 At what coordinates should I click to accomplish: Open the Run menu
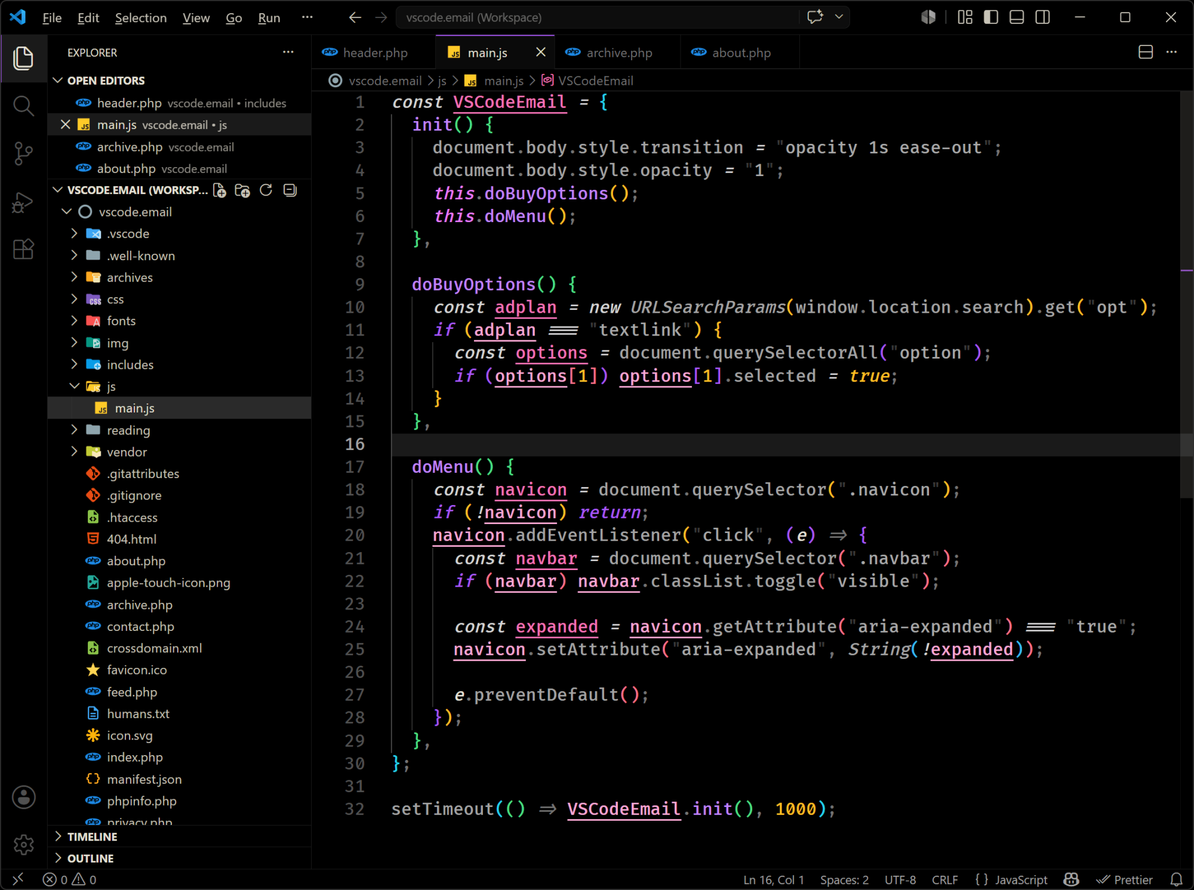pyautogui.click(x=269, y=18)
